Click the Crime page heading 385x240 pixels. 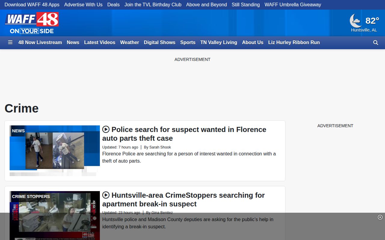pos(22,108)
